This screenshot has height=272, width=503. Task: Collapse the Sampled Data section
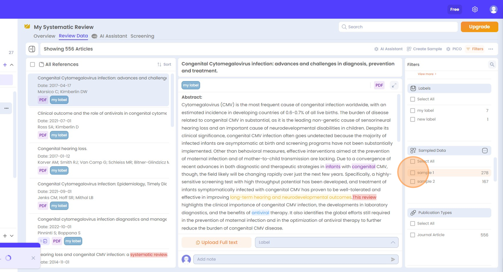pos(485,151)
